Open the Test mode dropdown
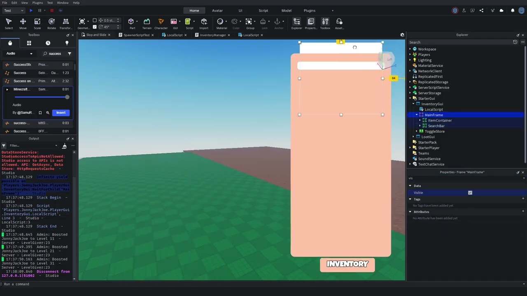527x296 pixels. click(x=14, y=10)
